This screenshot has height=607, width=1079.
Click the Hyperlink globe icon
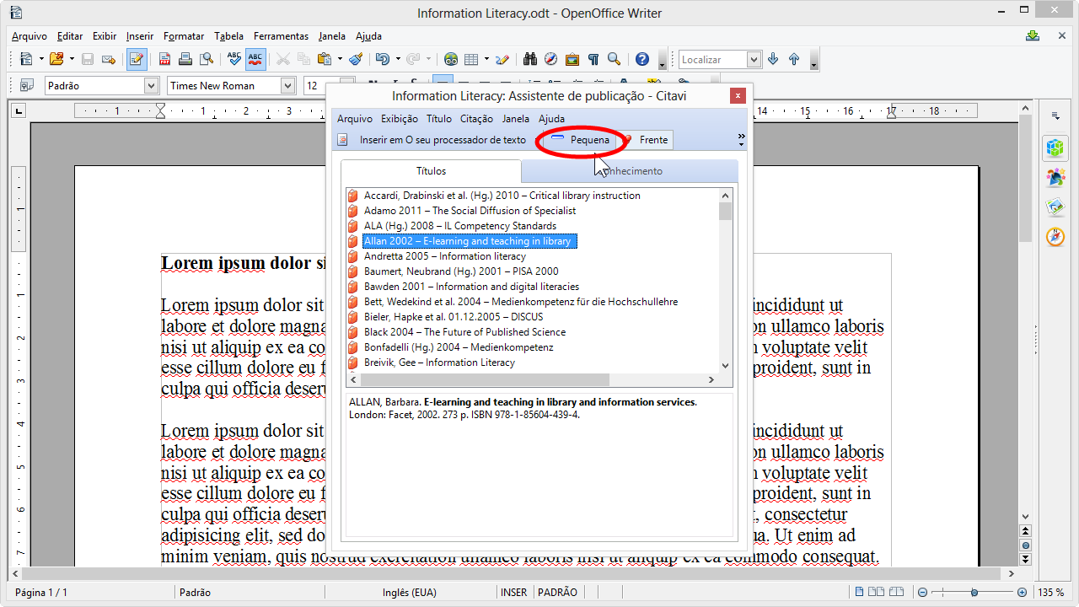tap(451, 59)
